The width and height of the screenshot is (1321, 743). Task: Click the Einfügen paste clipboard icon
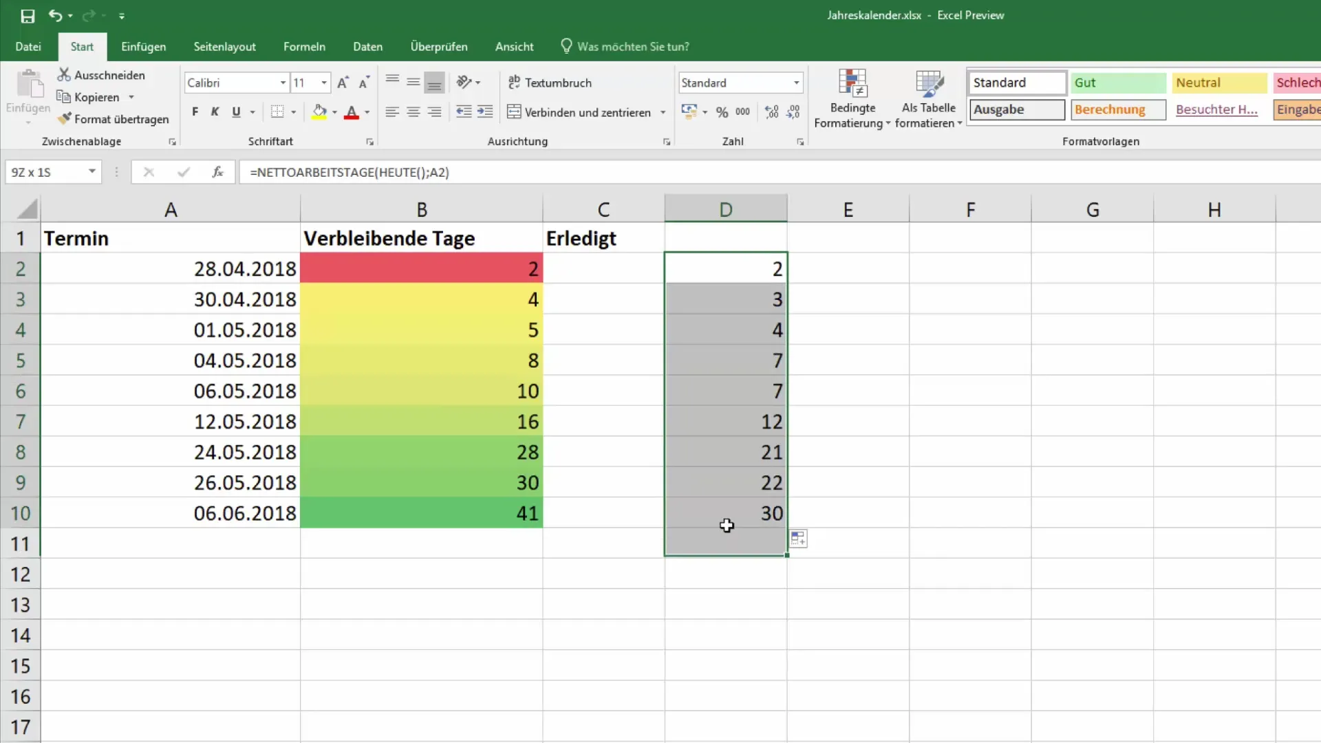(29, 85)
